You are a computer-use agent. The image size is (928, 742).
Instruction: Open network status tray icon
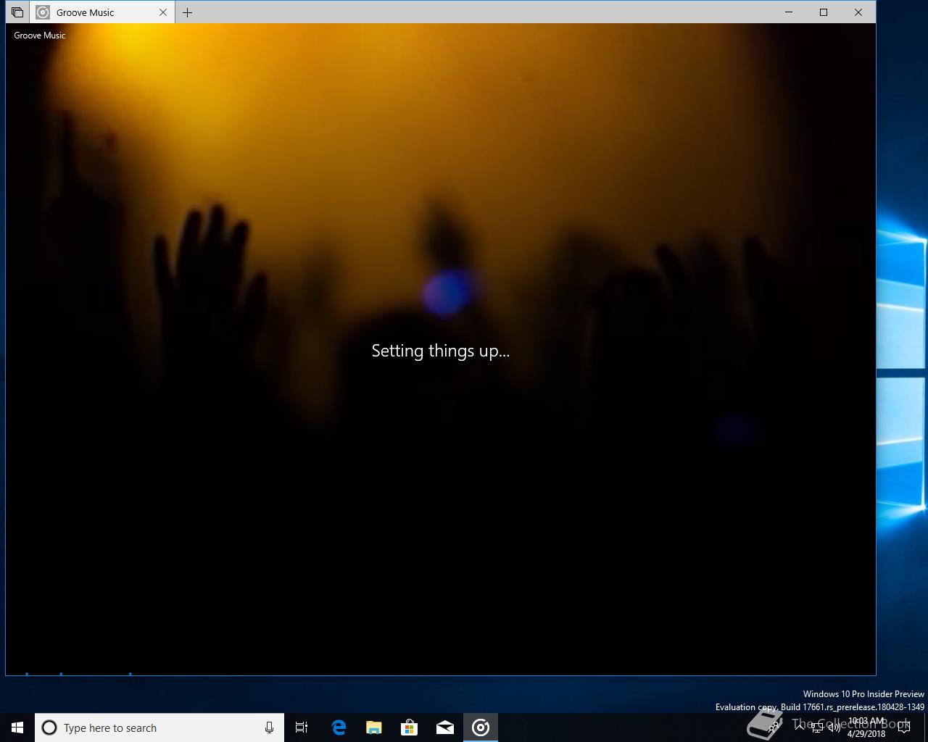tap(817, 728)
